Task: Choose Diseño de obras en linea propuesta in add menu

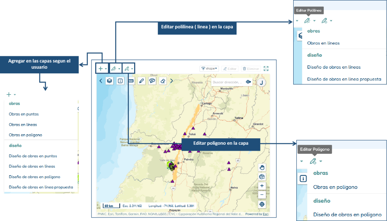Action: pos(41,187)
